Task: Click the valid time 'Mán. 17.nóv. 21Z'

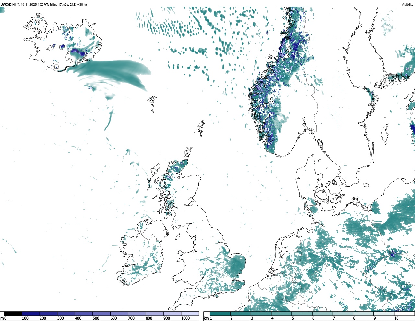Action: (x=62, y=4)
